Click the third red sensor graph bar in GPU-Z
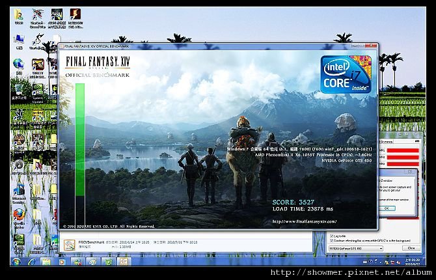The image size is (436, 280). click(x=403, y=164)
